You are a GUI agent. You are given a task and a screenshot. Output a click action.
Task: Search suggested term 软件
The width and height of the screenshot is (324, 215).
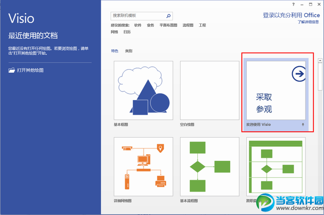click(x=138, y=25)
